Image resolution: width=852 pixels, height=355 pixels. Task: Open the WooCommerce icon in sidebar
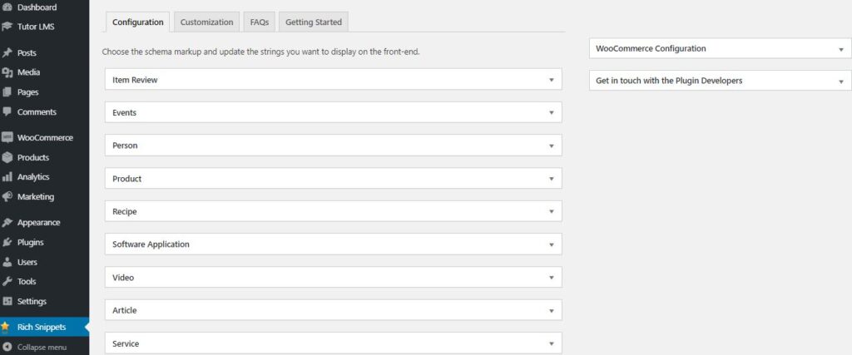[x=7, y=138]
